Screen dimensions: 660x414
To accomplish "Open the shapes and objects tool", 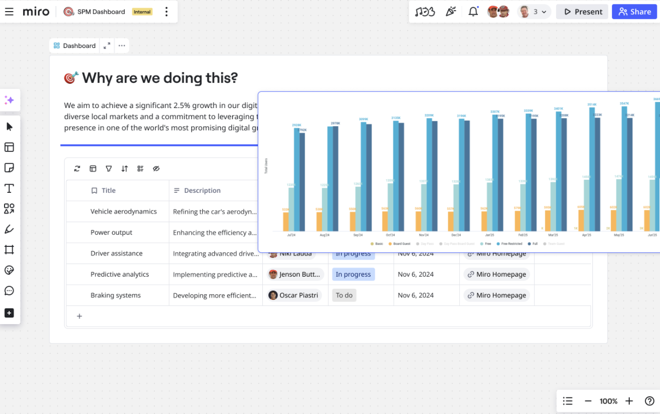I will click(9, 209).
